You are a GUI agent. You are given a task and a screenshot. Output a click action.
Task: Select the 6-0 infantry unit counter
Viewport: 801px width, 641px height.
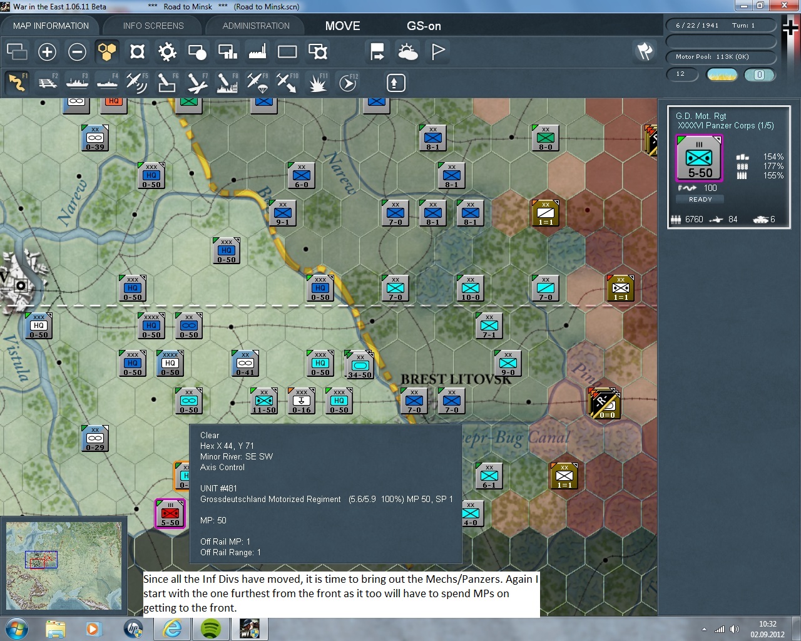pyautogui.click(x=302, y=176)
